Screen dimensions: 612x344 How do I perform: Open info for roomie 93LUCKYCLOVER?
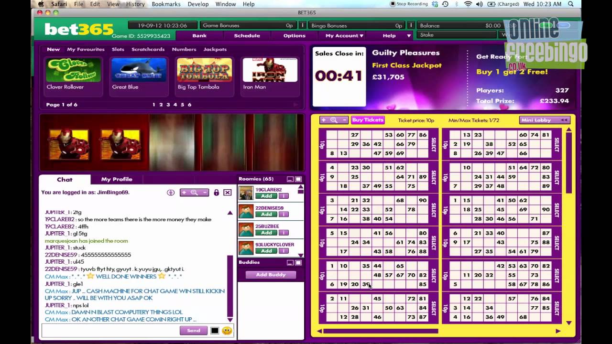(284, 251)
